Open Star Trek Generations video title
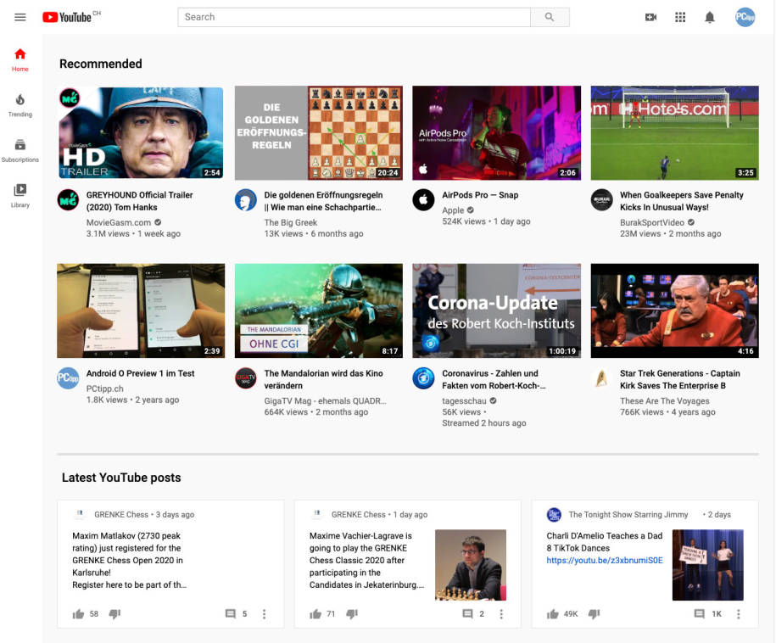This screenshot has width=776, height=643. (680, 379)
